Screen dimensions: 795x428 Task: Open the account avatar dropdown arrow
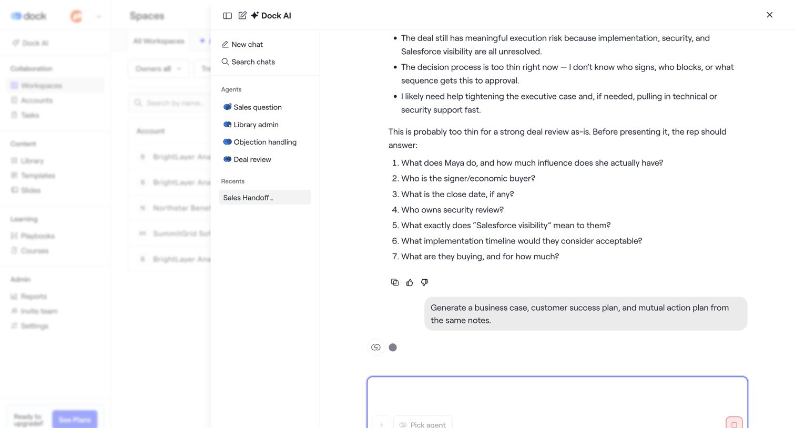point(99,17)
